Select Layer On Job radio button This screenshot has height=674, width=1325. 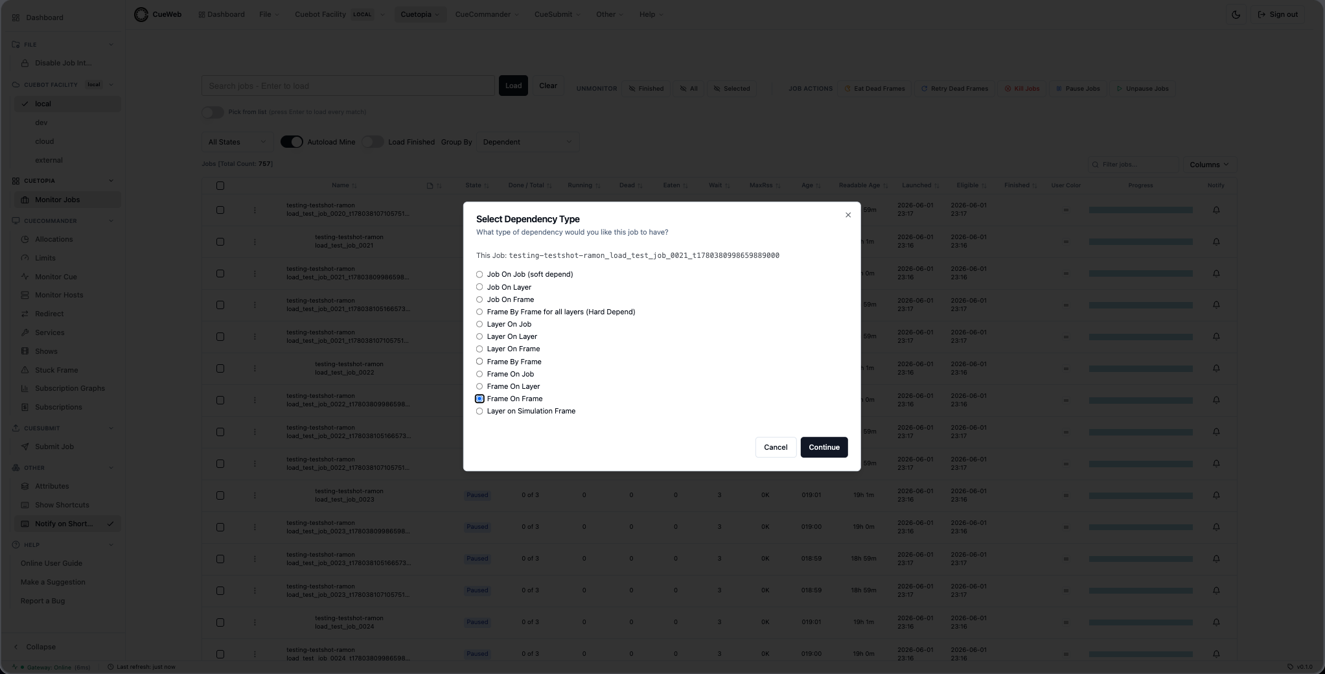tap(479, 324)
